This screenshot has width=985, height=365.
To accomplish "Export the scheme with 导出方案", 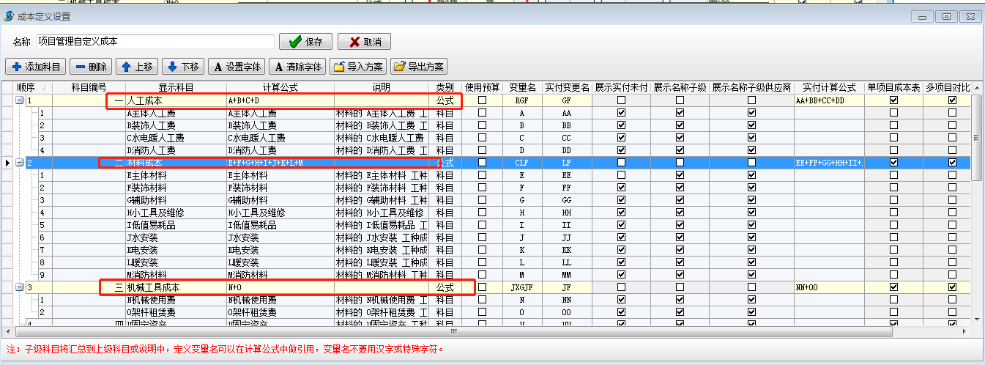I will pyautogui.click(x=419, y=67).
